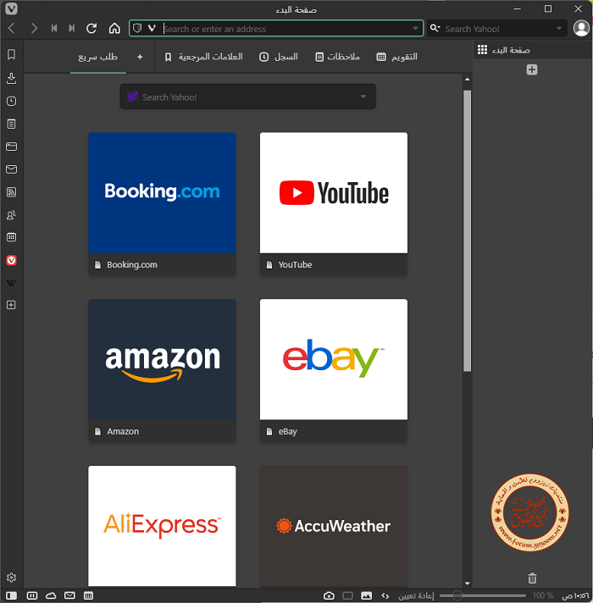This screenshot has width=593, height=603.
Task: Open the ملاحظات notes tab
Action: coord(338,57)
